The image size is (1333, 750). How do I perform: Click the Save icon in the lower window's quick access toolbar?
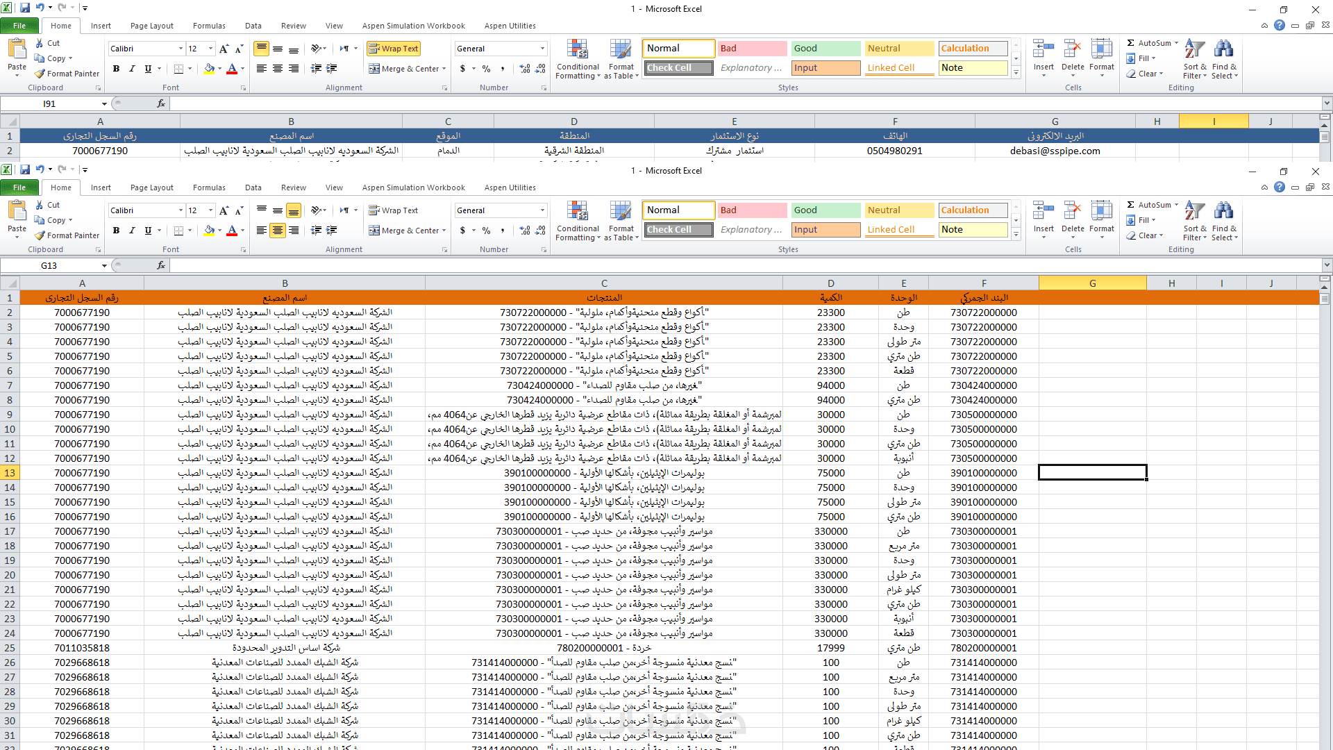pos(25,169)
